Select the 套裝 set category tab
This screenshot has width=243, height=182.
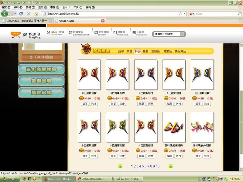(x=145, y=51)
